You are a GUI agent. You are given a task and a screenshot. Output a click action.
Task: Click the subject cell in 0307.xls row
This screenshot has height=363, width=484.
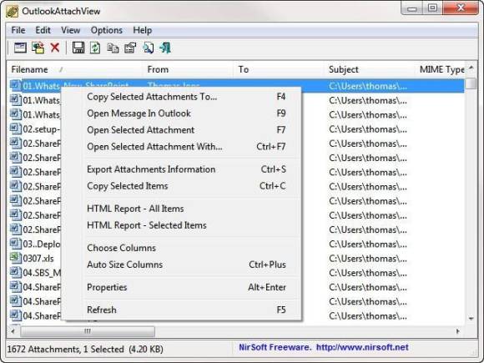click(x=368, y=259)
